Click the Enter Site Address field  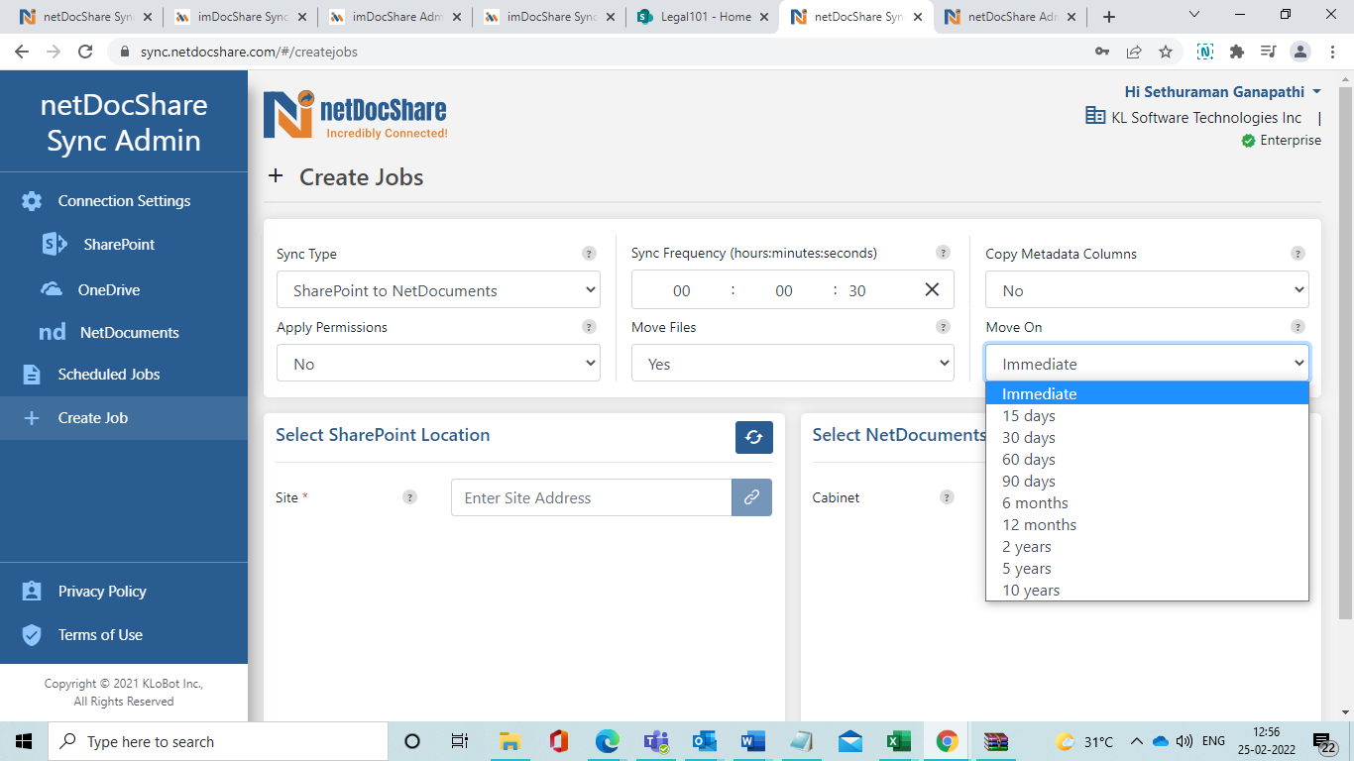coord(592,497)
